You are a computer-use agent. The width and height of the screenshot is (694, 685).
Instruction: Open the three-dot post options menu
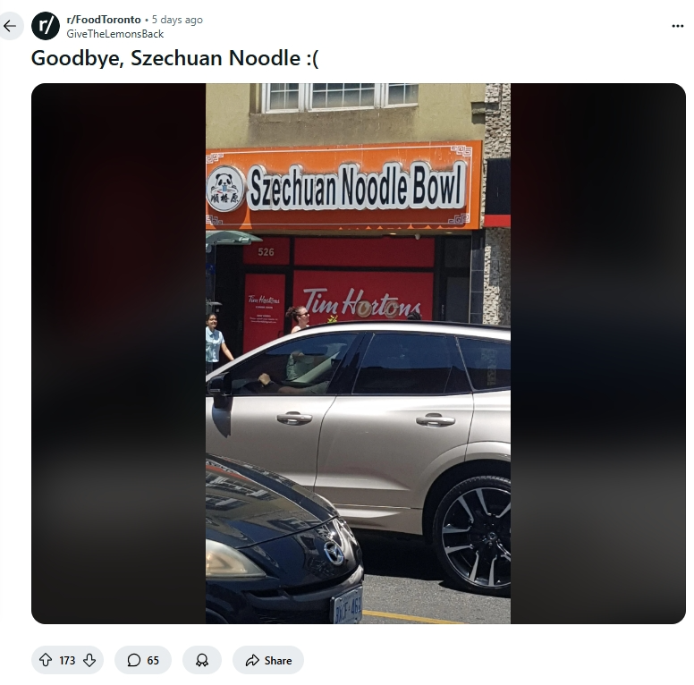pyautogui.click(x=677, y=26)
